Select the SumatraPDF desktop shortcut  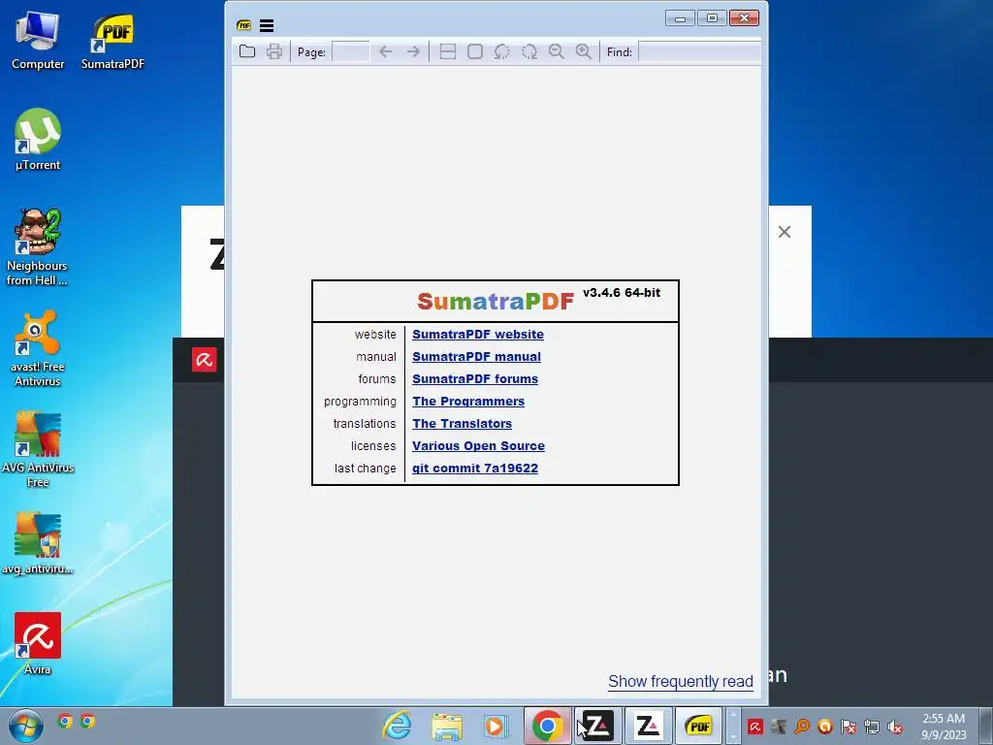click(x=112, y=41)
